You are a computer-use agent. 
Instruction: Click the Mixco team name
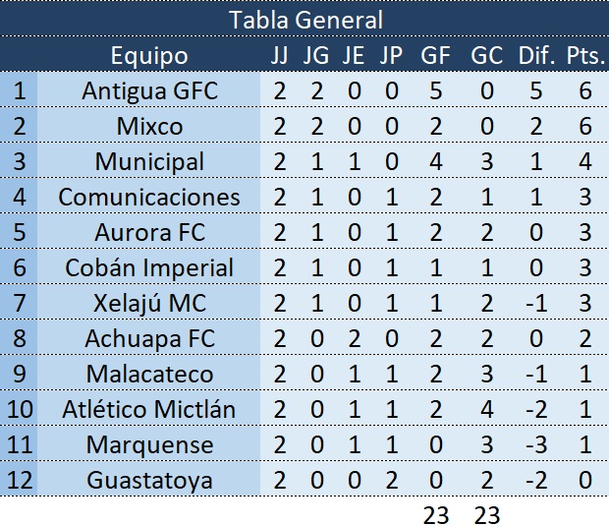click(x=149, y=127)
